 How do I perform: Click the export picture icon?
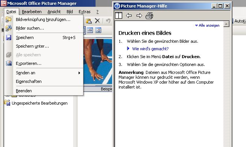[x=9, y=63]
